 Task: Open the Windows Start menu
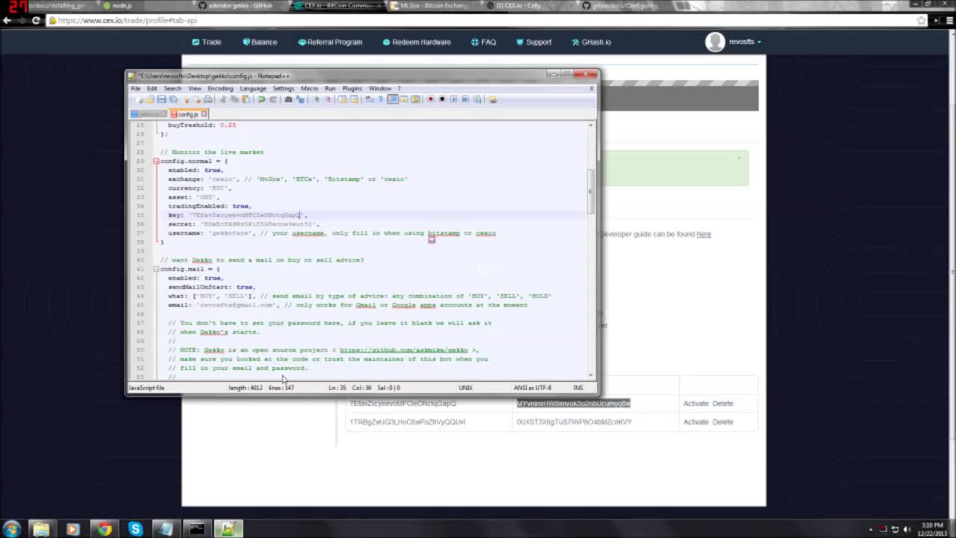tap(11, 529)
